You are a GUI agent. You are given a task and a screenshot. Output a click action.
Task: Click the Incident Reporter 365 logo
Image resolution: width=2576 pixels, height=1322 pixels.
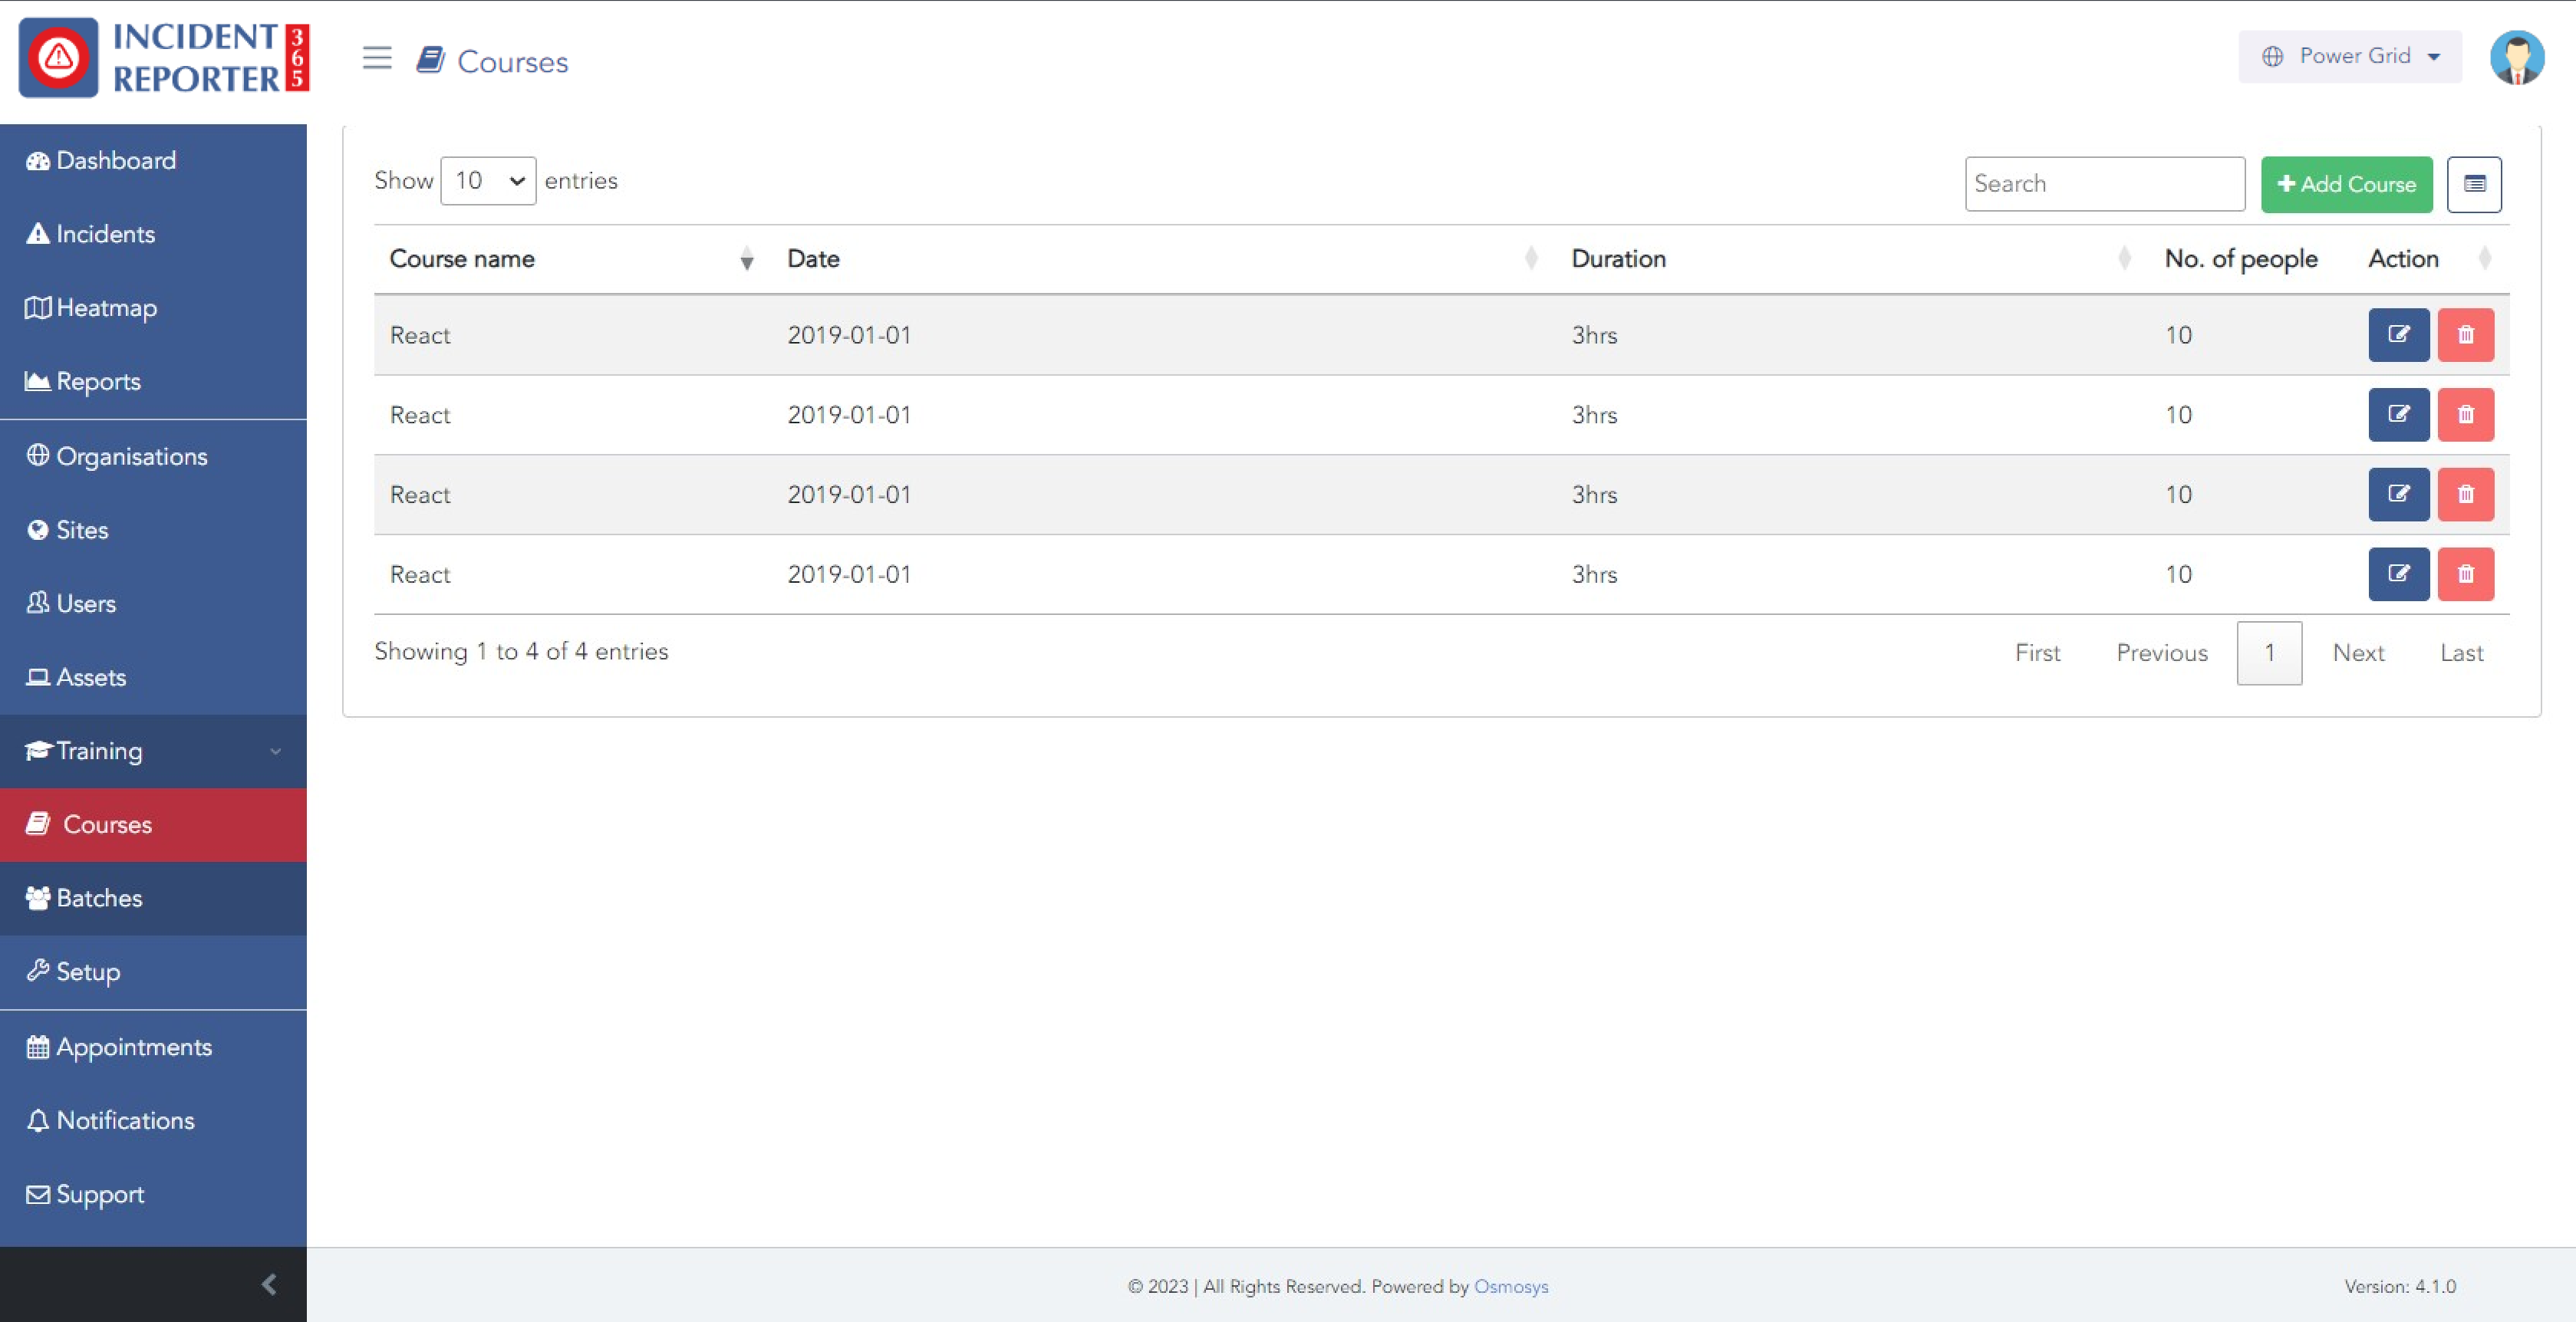[164, 58]
